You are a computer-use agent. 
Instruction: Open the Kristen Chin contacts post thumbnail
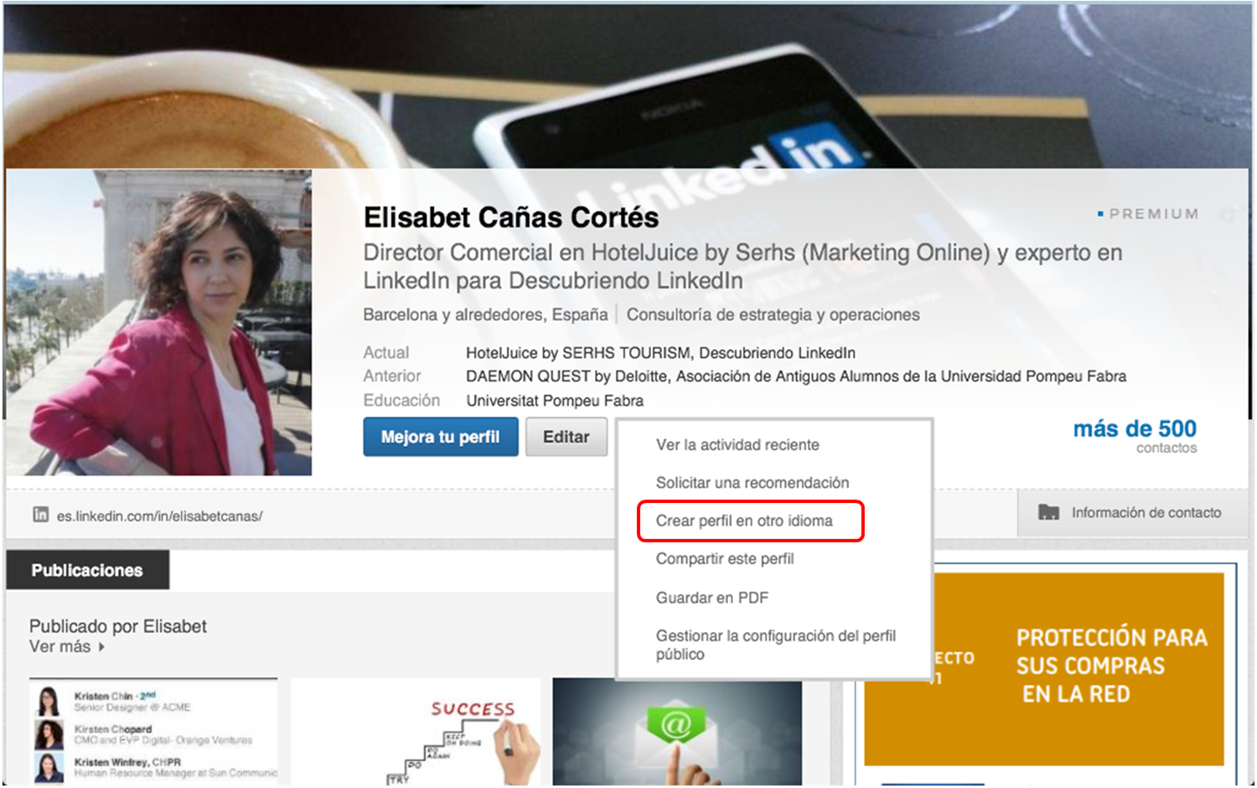click(x=153, y=732)
